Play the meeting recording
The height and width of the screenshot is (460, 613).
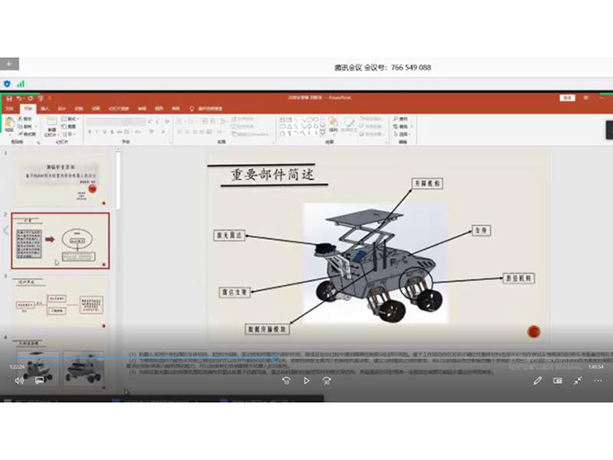click(306, 381)
